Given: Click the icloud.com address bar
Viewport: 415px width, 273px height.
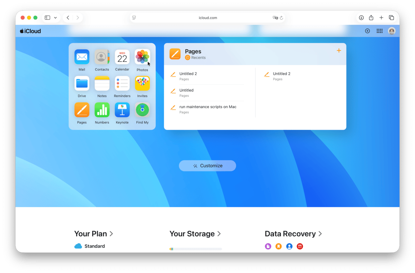Looking at the screenshot, I should coord(208,18).
